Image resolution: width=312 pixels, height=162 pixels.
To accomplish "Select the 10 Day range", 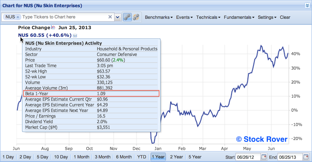I will 61,157.
